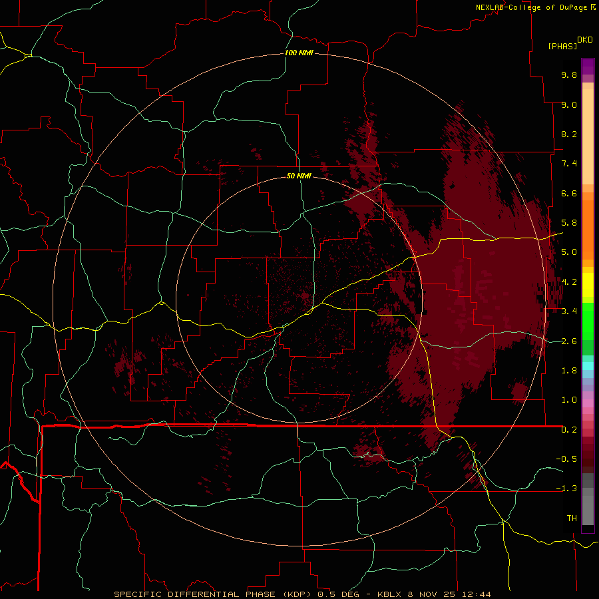This screenshot has width=599, height=599.
Task: Click the purple top segment of the color bar
Action: pos(588,67)
